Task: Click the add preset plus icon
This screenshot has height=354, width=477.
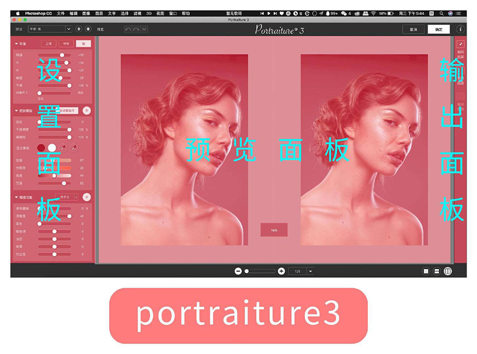Action: (79, 29)
